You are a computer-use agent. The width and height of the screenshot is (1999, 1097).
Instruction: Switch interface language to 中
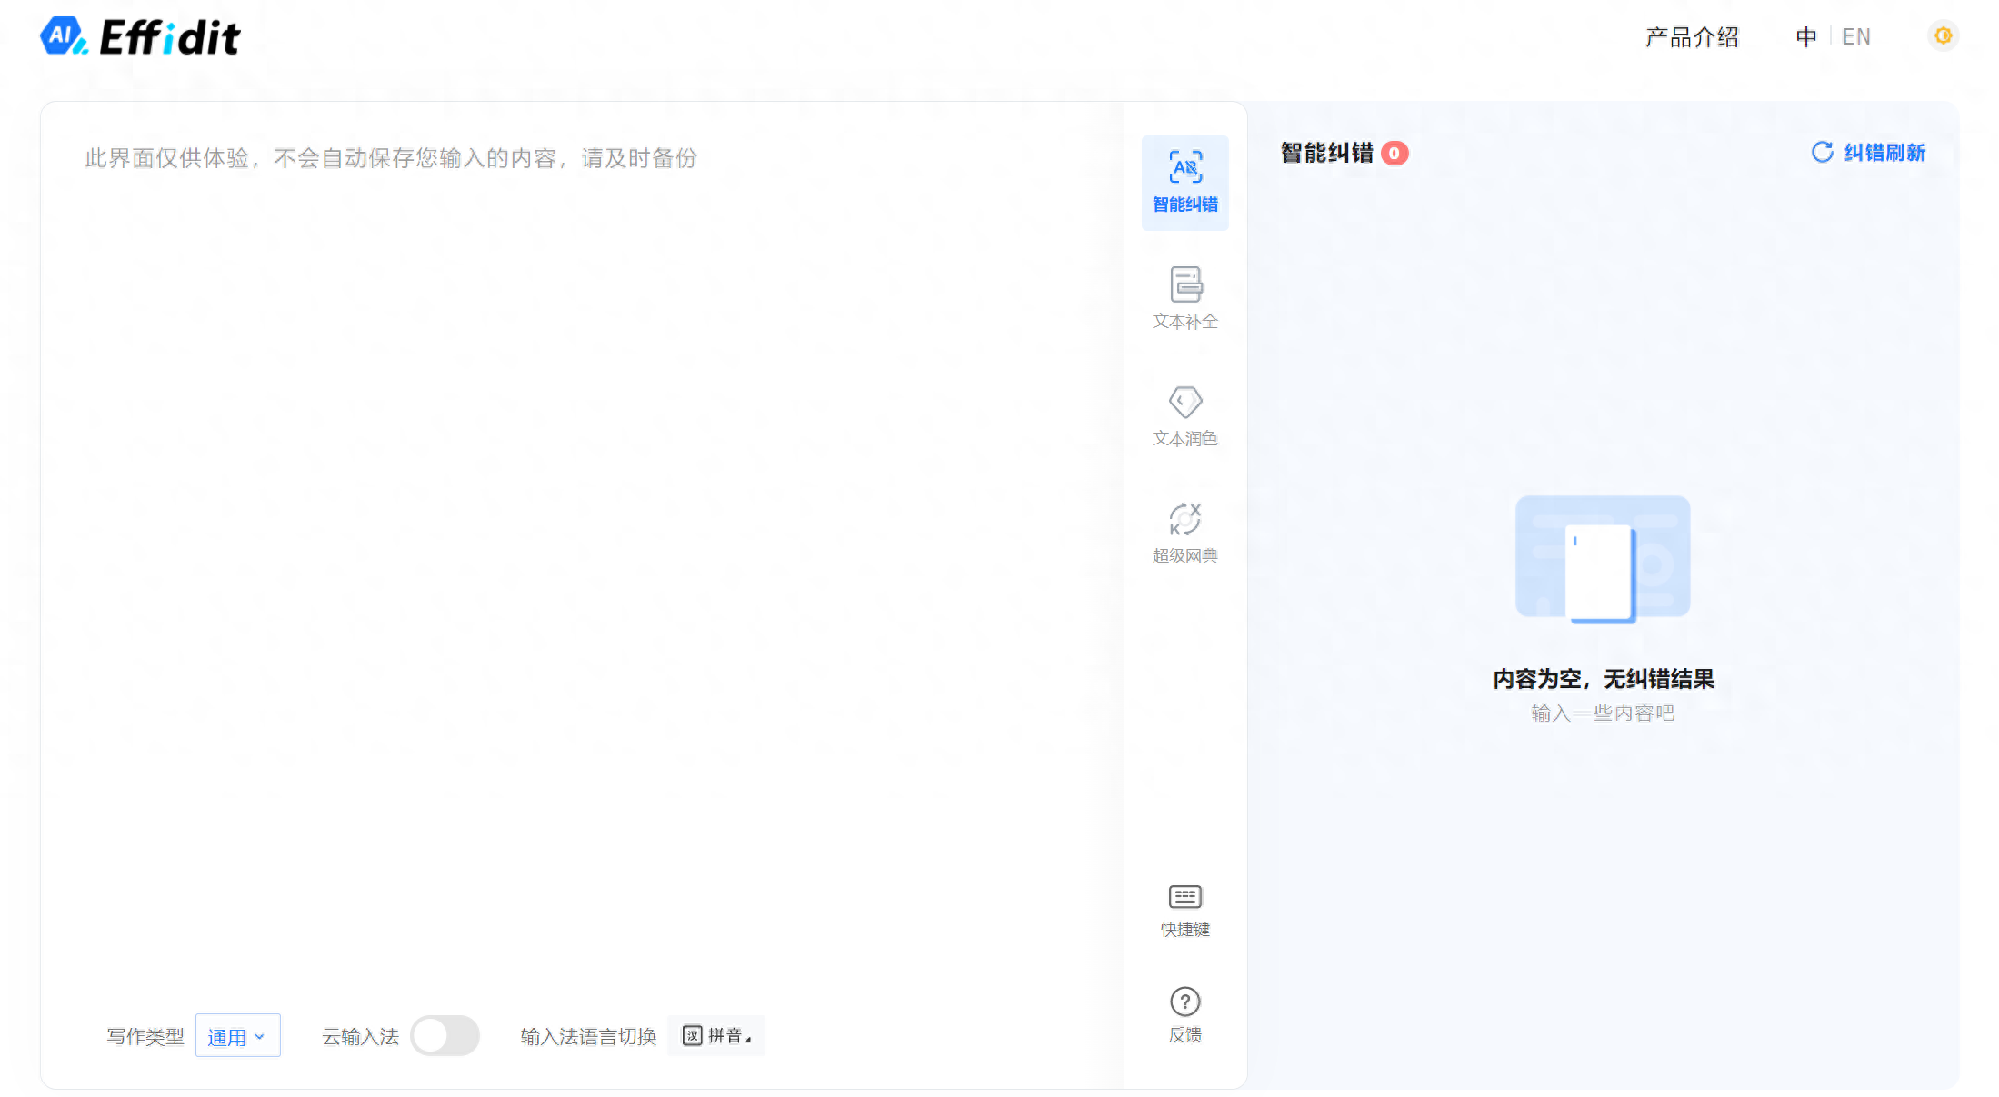point(1805,37)
